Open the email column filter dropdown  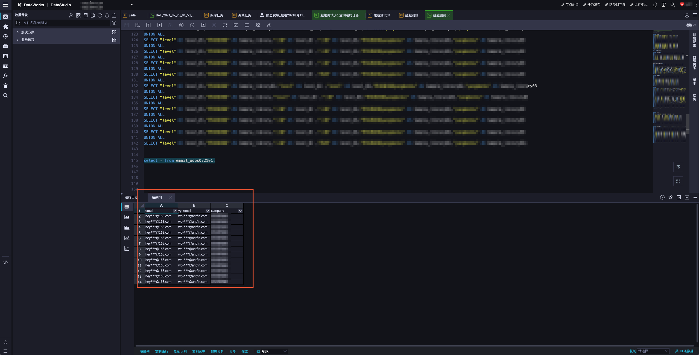(174, 211)
